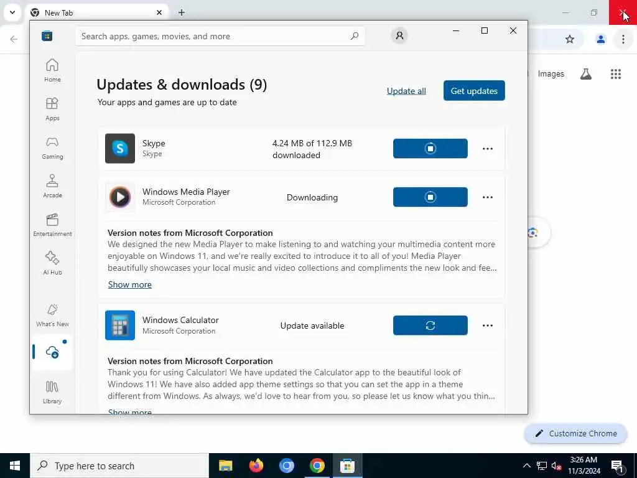The height and width of the screenshot is (478, 637).
Task: Click Chrome back arrow
Action: (x=14, y=39)
